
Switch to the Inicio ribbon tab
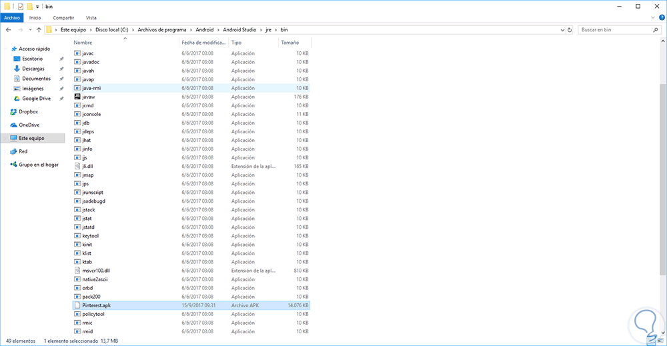[x=35, y=18]
